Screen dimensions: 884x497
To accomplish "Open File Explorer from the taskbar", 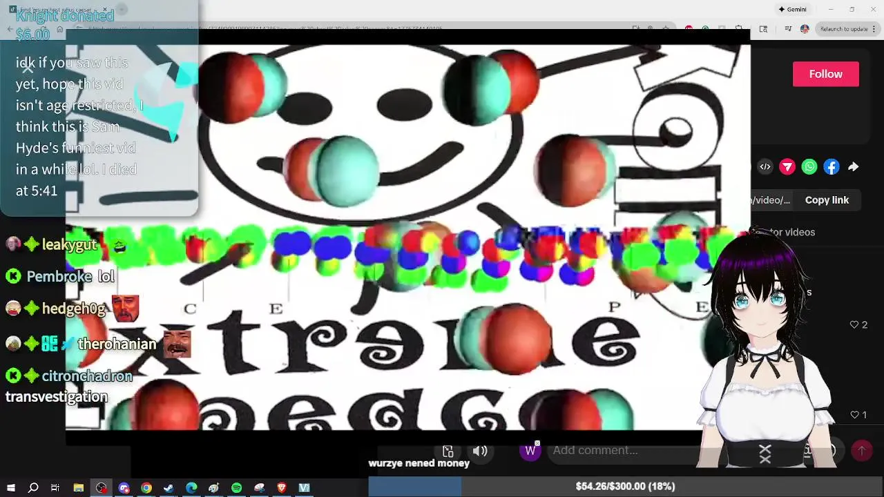I will pos(79,488).
